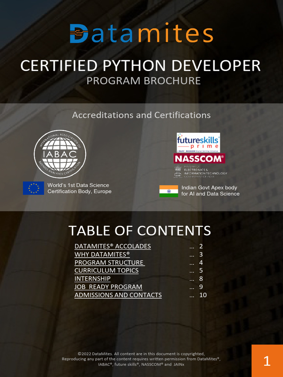Click the European Union flag icon
The width and height of the screenshot is (283, 377).
tap(34, 188)
